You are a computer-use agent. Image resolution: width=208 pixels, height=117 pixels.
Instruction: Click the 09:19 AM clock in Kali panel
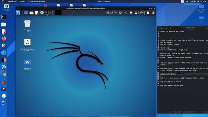(112, 13)
